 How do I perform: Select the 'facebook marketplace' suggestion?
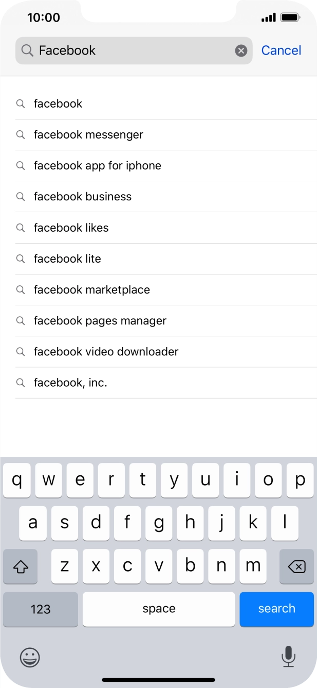tap(91, 289)
